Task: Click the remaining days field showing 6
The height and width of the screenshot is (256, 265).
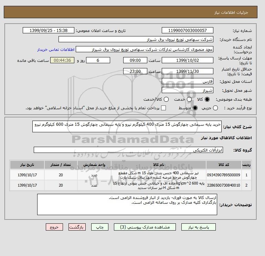Action: 98,60
